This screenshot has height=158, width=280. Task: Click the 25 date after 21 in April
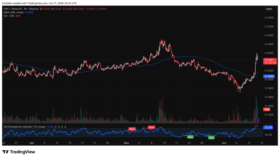(x=107, y=143)
